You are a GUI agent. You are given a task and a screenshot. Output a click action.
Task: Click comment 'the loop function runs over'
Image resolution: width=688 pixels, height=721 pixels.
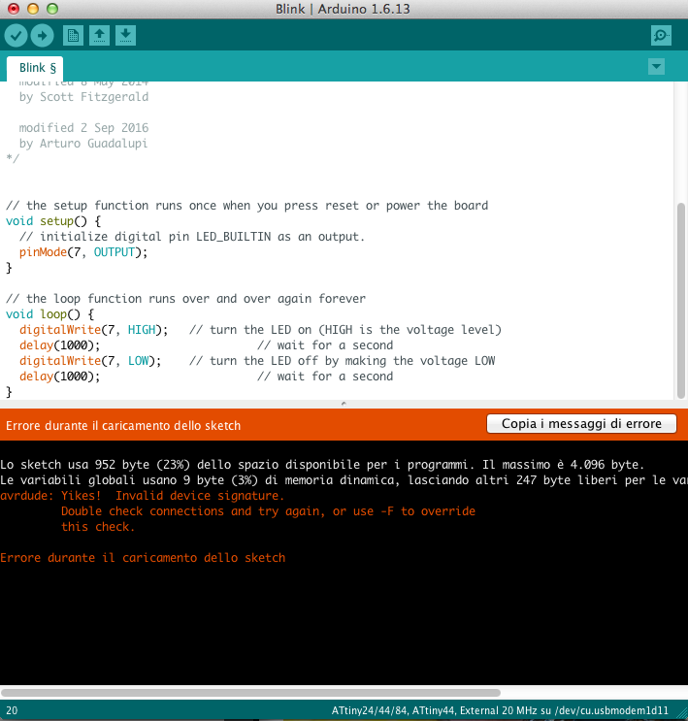point(185,299)
